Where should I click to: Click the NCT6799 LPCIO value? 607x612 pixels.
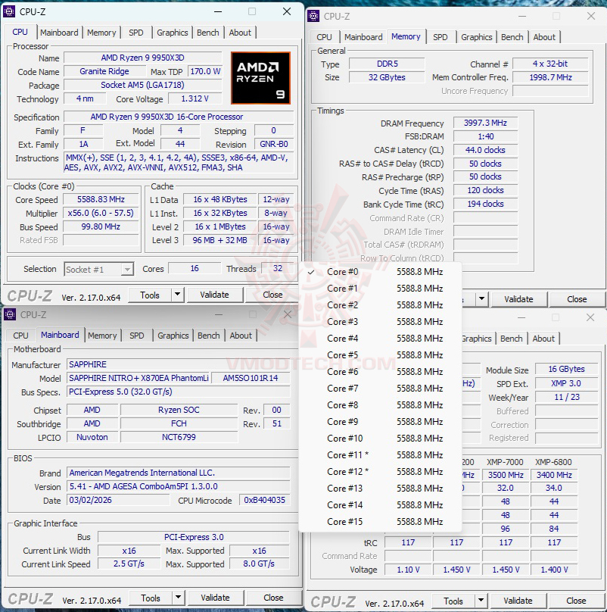tap(179, 437)
